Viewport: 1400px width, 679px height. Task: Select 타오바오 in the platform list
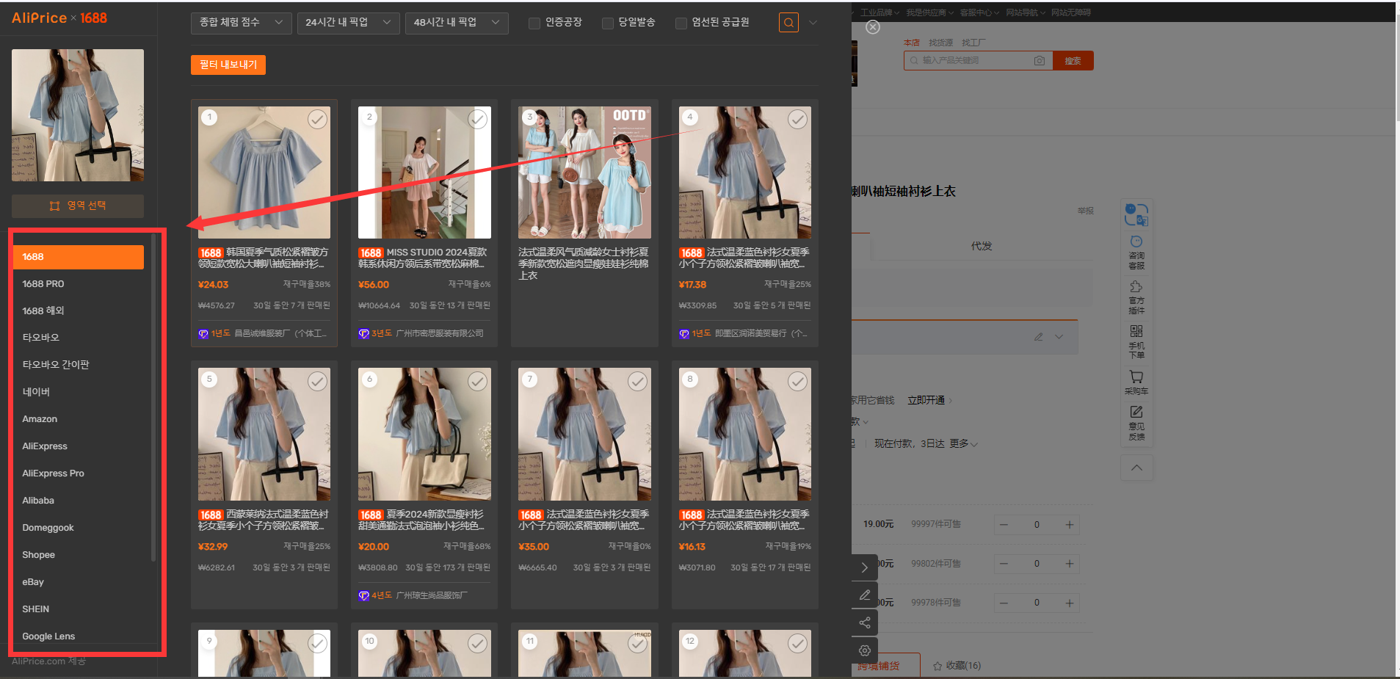(x=78, y=338)
